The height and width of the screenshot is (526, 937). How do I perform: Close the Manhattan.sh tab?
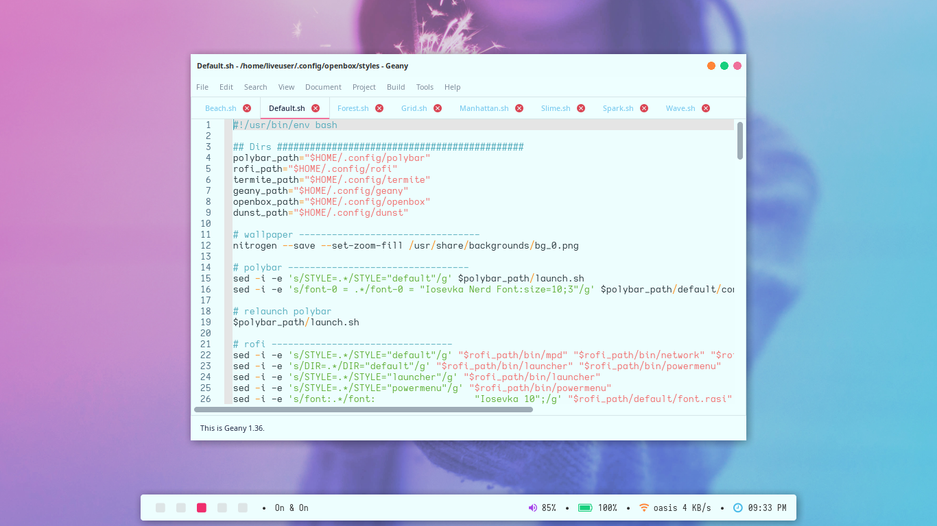click(519, 108)
